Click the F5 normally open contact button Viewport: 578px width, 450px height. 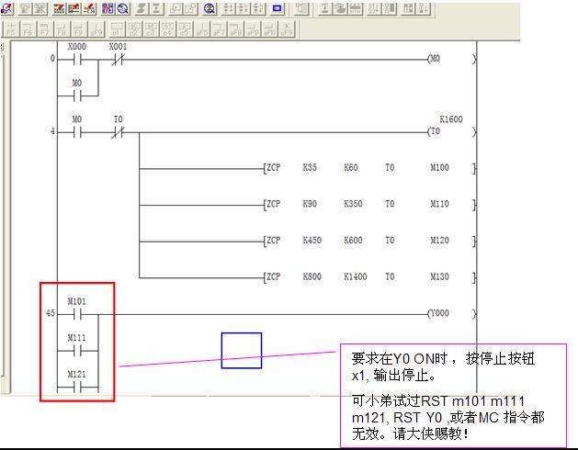(x=11, y=28)
